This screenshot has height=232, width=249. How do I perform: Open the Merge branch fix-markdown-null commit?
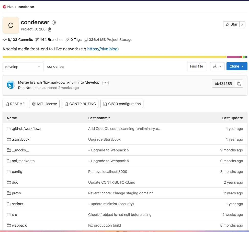(x=59, y=82)
